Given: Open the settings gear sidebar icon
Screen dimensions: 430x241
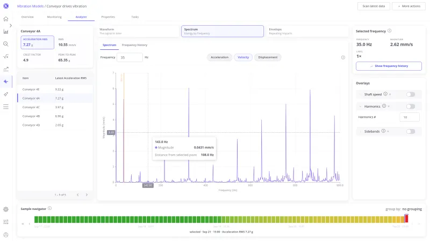Looking at the screenshot, I should point(6,209).
